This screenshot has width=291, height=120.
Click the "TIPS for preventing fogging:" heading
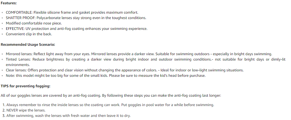coord(25,86)
